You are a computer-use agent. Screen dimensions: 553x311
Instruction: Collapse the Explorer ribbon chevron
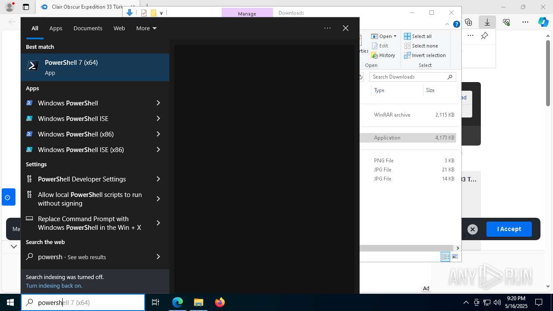[447, 24]
